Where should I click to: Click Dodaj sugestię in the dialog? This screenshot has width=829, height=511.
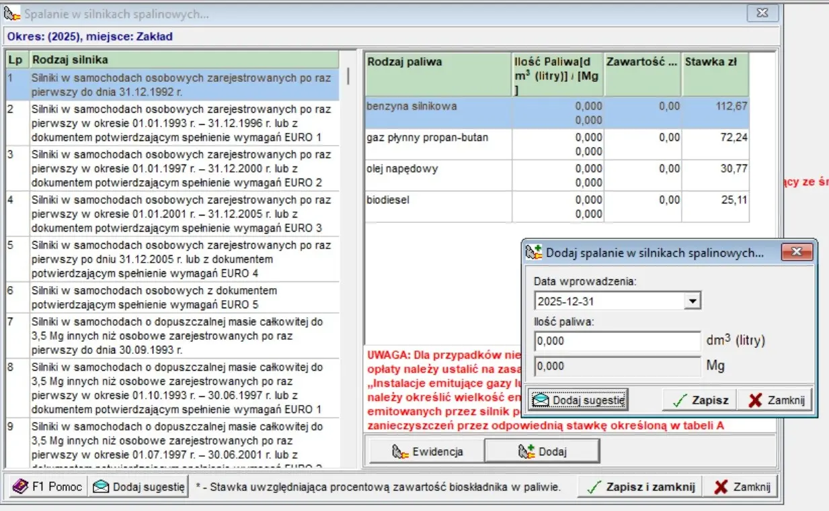click(578, 400)
